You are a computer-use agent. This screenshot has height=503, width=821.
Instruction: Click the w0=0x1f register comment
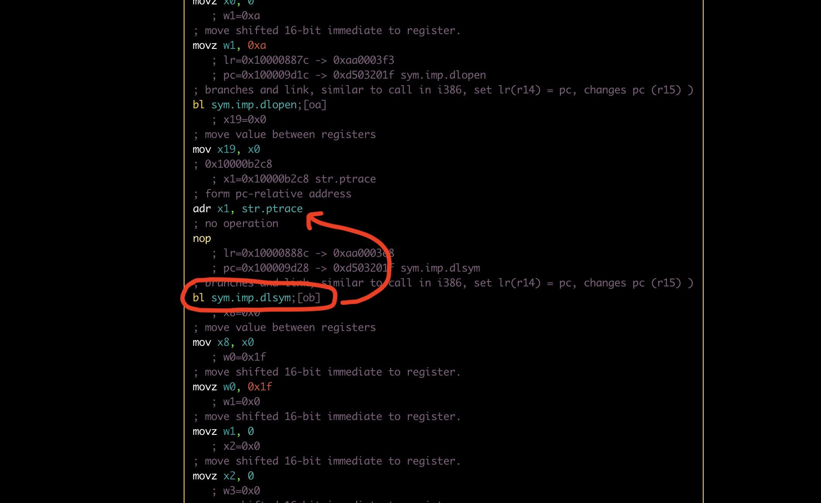[244, 357]
